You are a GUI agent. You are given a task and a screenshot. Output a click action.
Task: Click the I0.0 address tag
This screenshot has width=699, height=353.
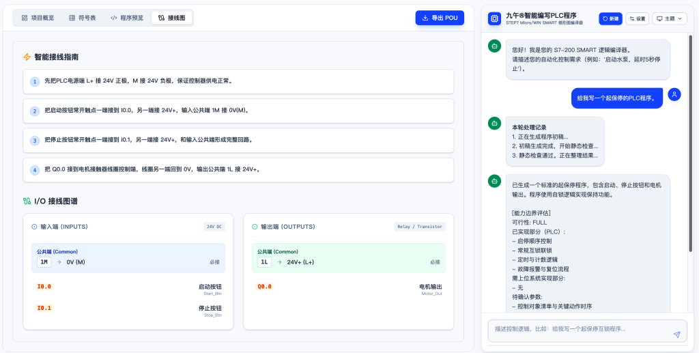coord(44,287)
